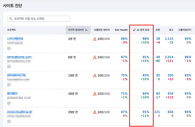Open the 71% Site Health score
The height and width of the screenshot is (127, 195).
coord(124,93)
